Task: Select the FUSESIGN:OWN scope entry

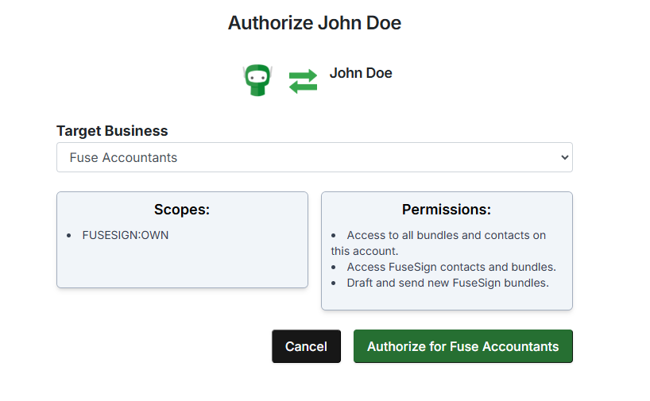Action: [x=125, y=235]
